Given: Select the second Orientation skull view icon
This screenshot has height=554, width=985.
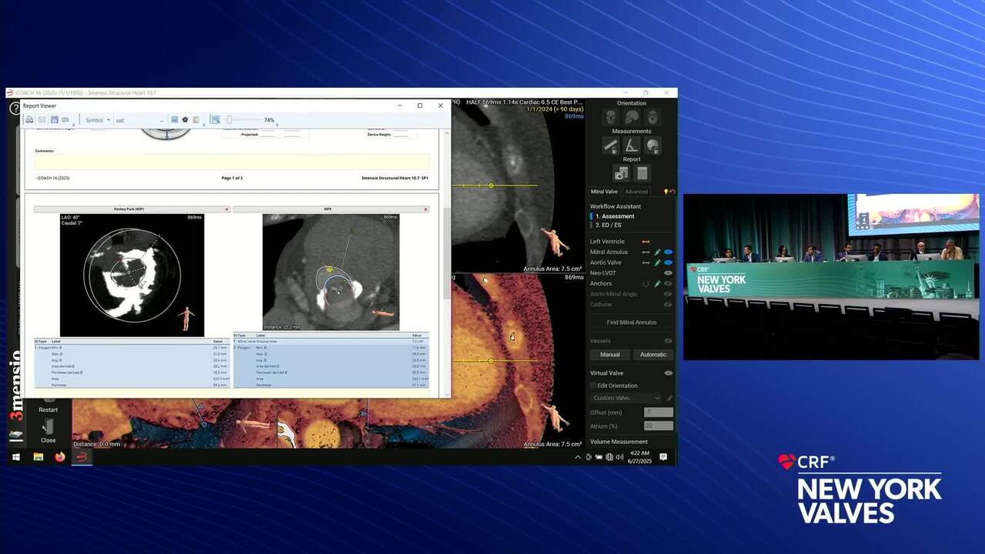Looking at the screenshot, I should 632,118.
